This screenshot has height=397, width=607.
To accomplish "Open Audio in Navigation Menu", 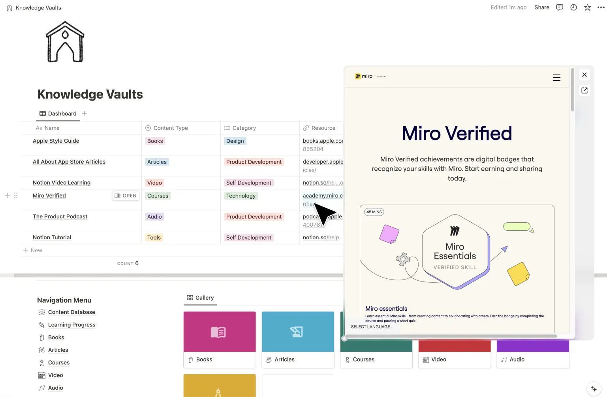I will click(56, 388).
